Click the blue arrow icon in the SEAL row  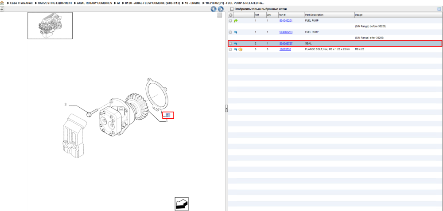pos(236,44)
